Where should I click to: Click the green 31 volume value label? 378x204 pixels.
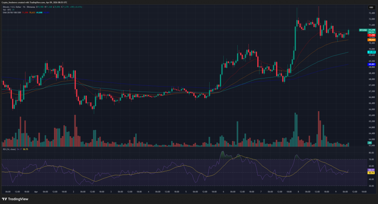tap(370, 143)
